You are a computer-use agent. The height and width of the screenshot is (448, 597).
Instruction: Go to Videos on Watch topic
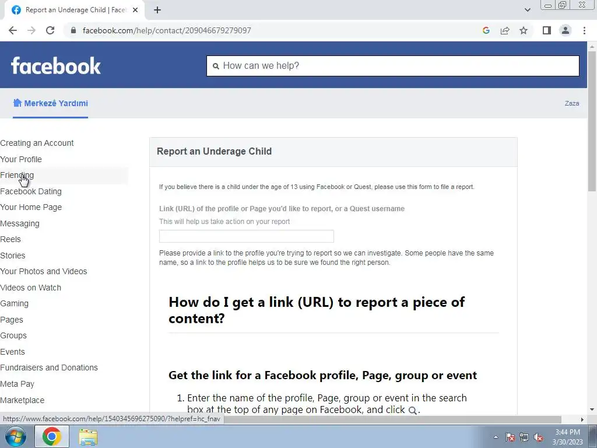point(30,288)
